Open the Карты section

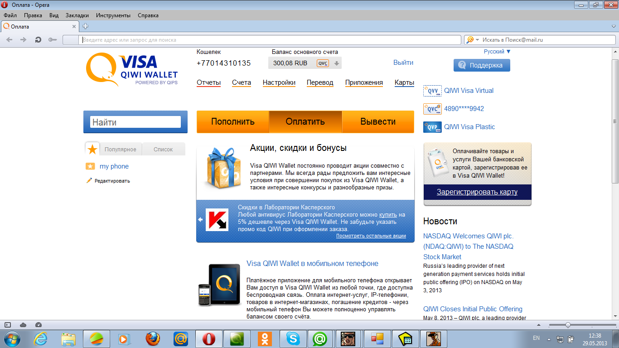404,82
